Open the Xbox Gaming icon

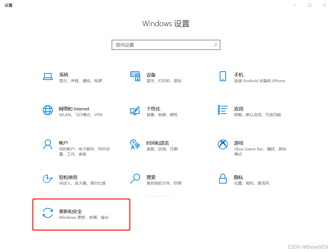click(x=223, y=144)
